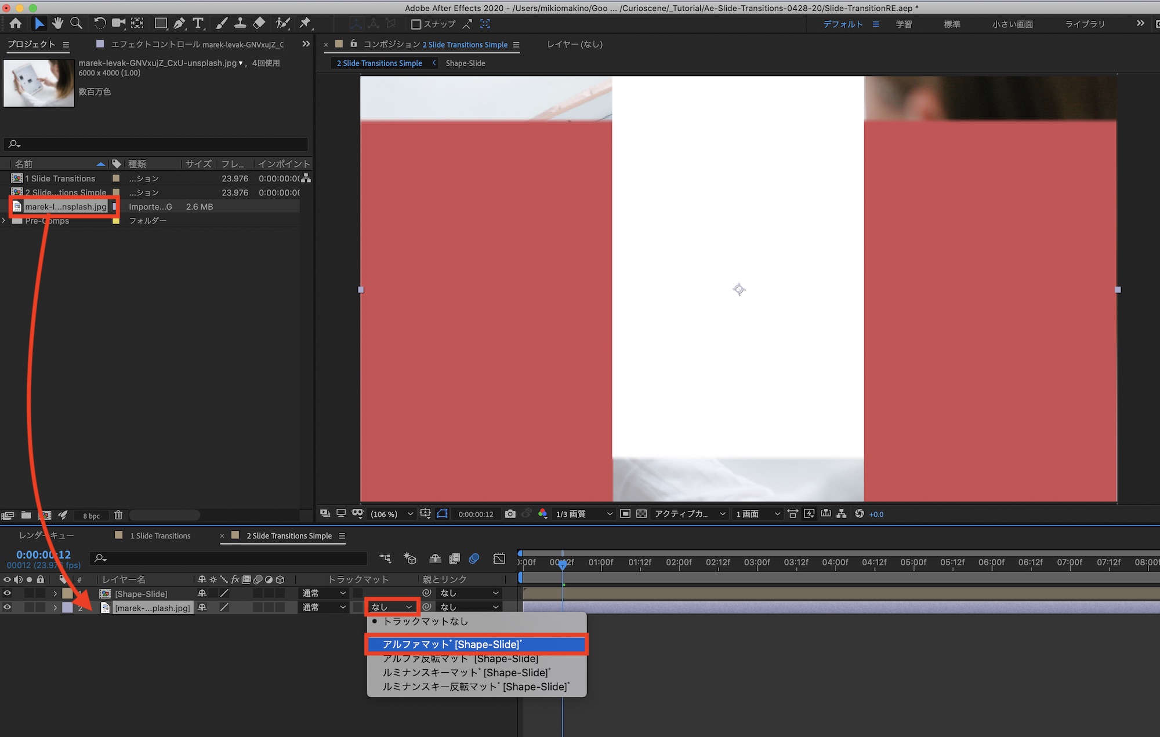Select the Pen tool
This screenshot has height=737, width=1160.
coord(179,23)
